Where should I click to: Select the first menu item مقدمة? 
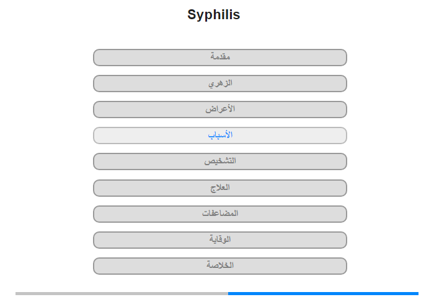[220, 58]
